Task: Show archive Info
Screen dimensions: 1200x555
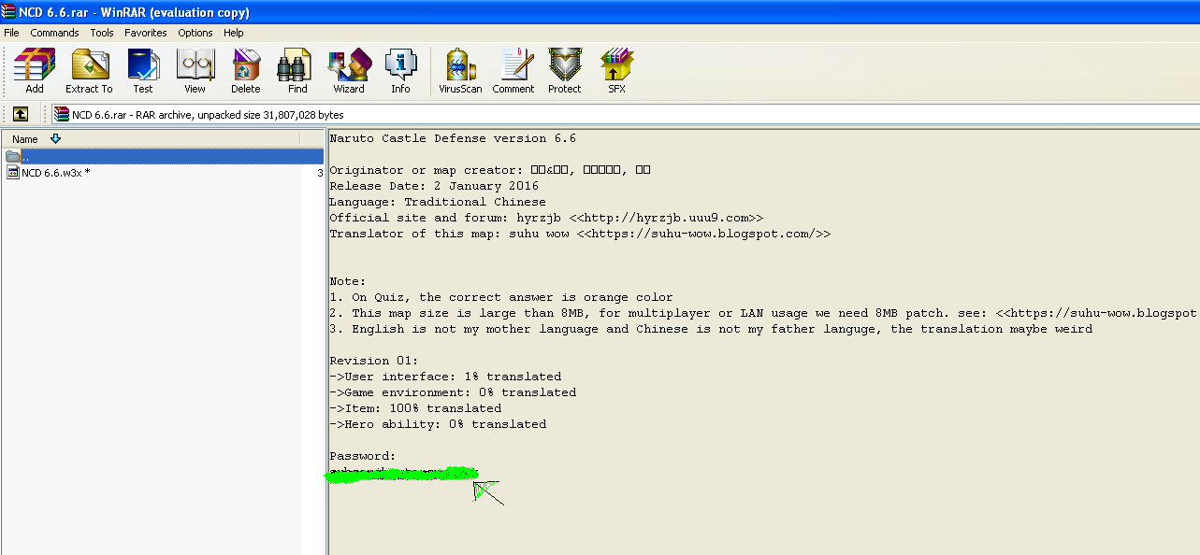Action: [400, 71]
